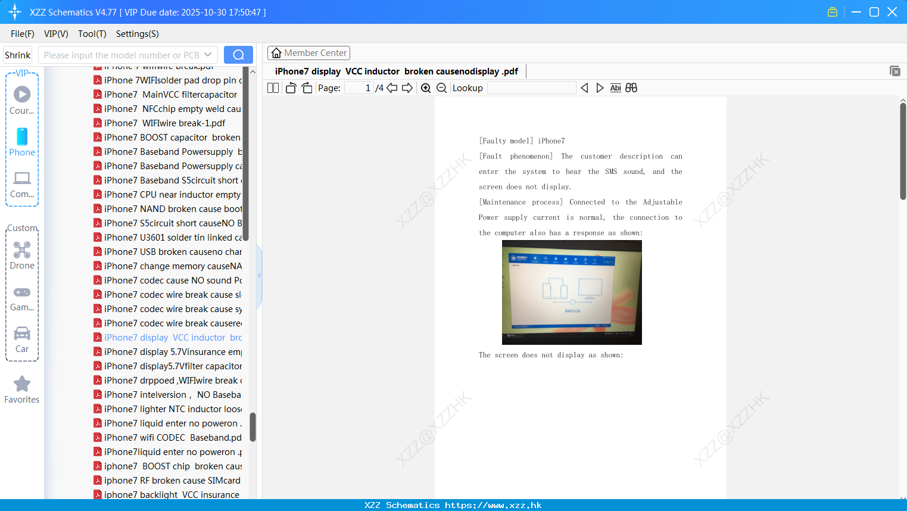Screen dimensions: 907x511
Task: Zoom out of the PDF
Action: coord(441,88)
